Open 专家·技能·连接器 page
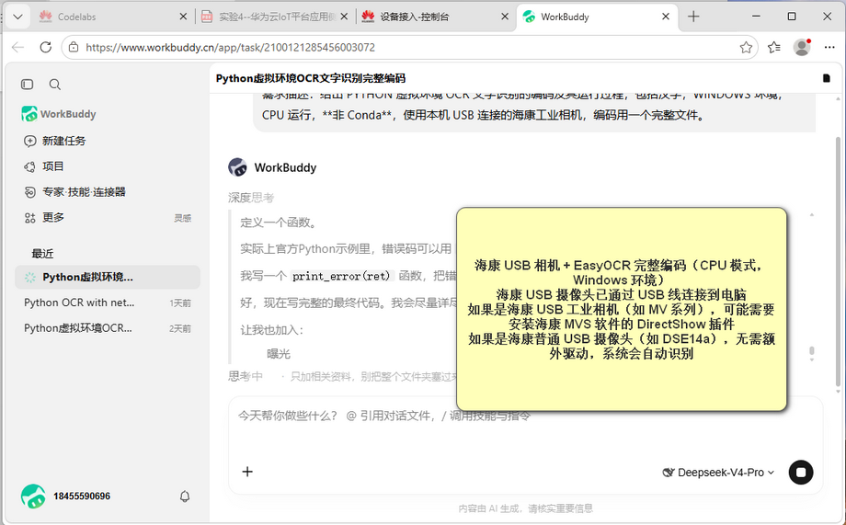 point(74,191)
